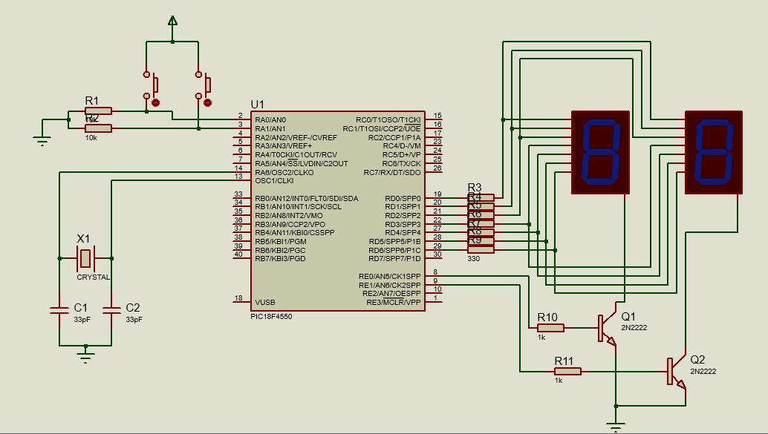Click the left seven-segment display

(x=601, y=153)
